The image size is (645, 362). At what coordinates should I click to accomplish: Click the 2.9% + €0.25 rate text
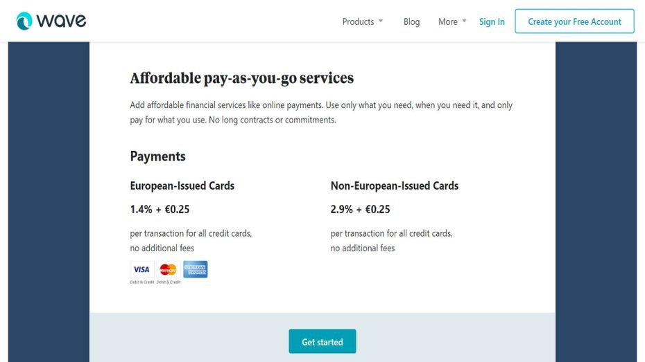click(x=360, y=209)
